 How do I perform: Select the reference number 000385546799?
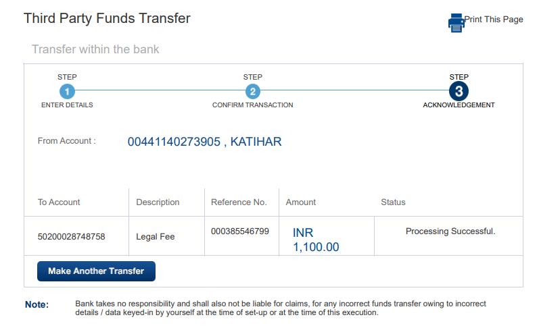pyautogui.click(x=240, y=231)
